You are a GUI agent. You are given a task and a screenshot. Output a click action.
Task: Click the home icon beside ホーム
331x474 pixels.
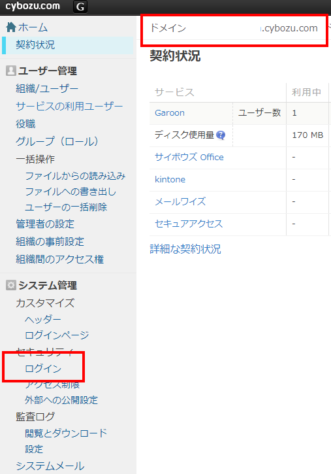(x=11, y=27)
